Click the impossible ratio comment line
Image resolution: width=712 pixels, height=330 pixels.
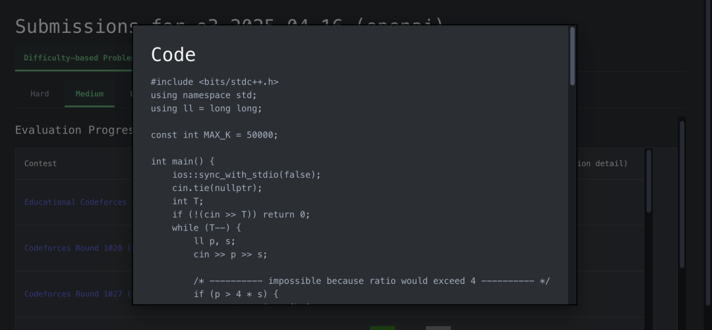click(x=371, y=281)
